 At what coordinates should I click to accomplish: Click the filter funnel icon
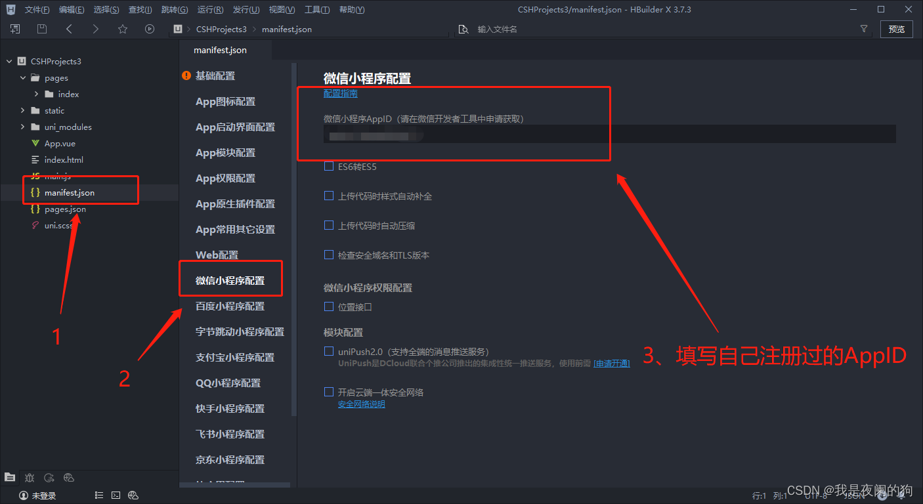(x=864, y=29)
